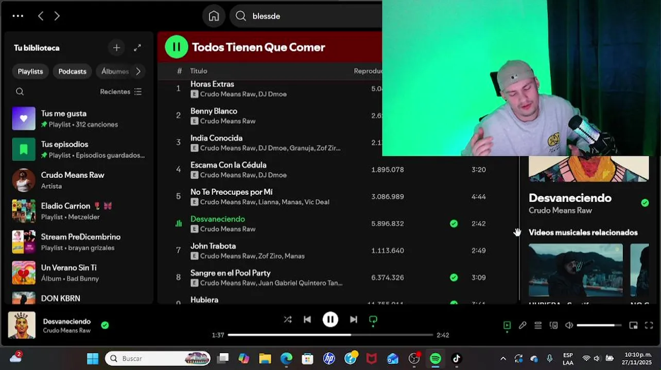The height and width of the screenshot is (370, 661).
Task: Play the track Escama Con la Cédula
Action: click(228, 165)
